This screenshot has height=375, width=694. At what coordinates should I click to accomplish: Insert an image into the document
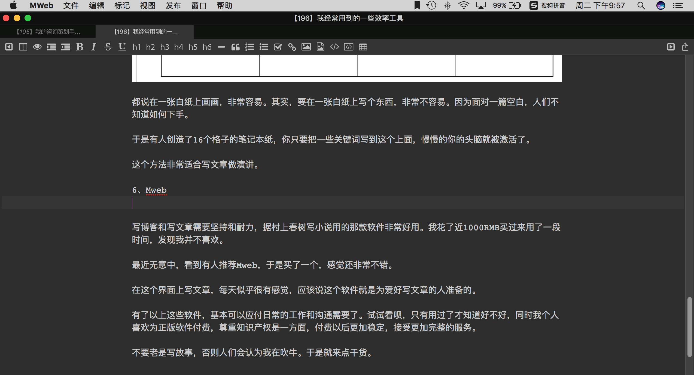306,47
